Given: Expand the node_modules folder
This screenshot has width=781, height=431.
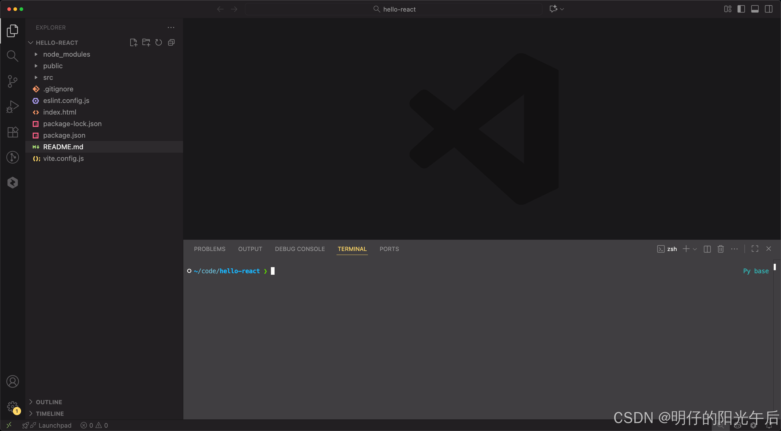Looking at the screenshot, I should 67,54.
